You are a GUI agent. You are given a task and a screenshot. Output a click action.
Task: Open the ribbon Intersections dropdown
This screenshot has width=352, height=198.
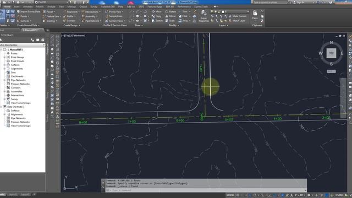click(91, 12)
